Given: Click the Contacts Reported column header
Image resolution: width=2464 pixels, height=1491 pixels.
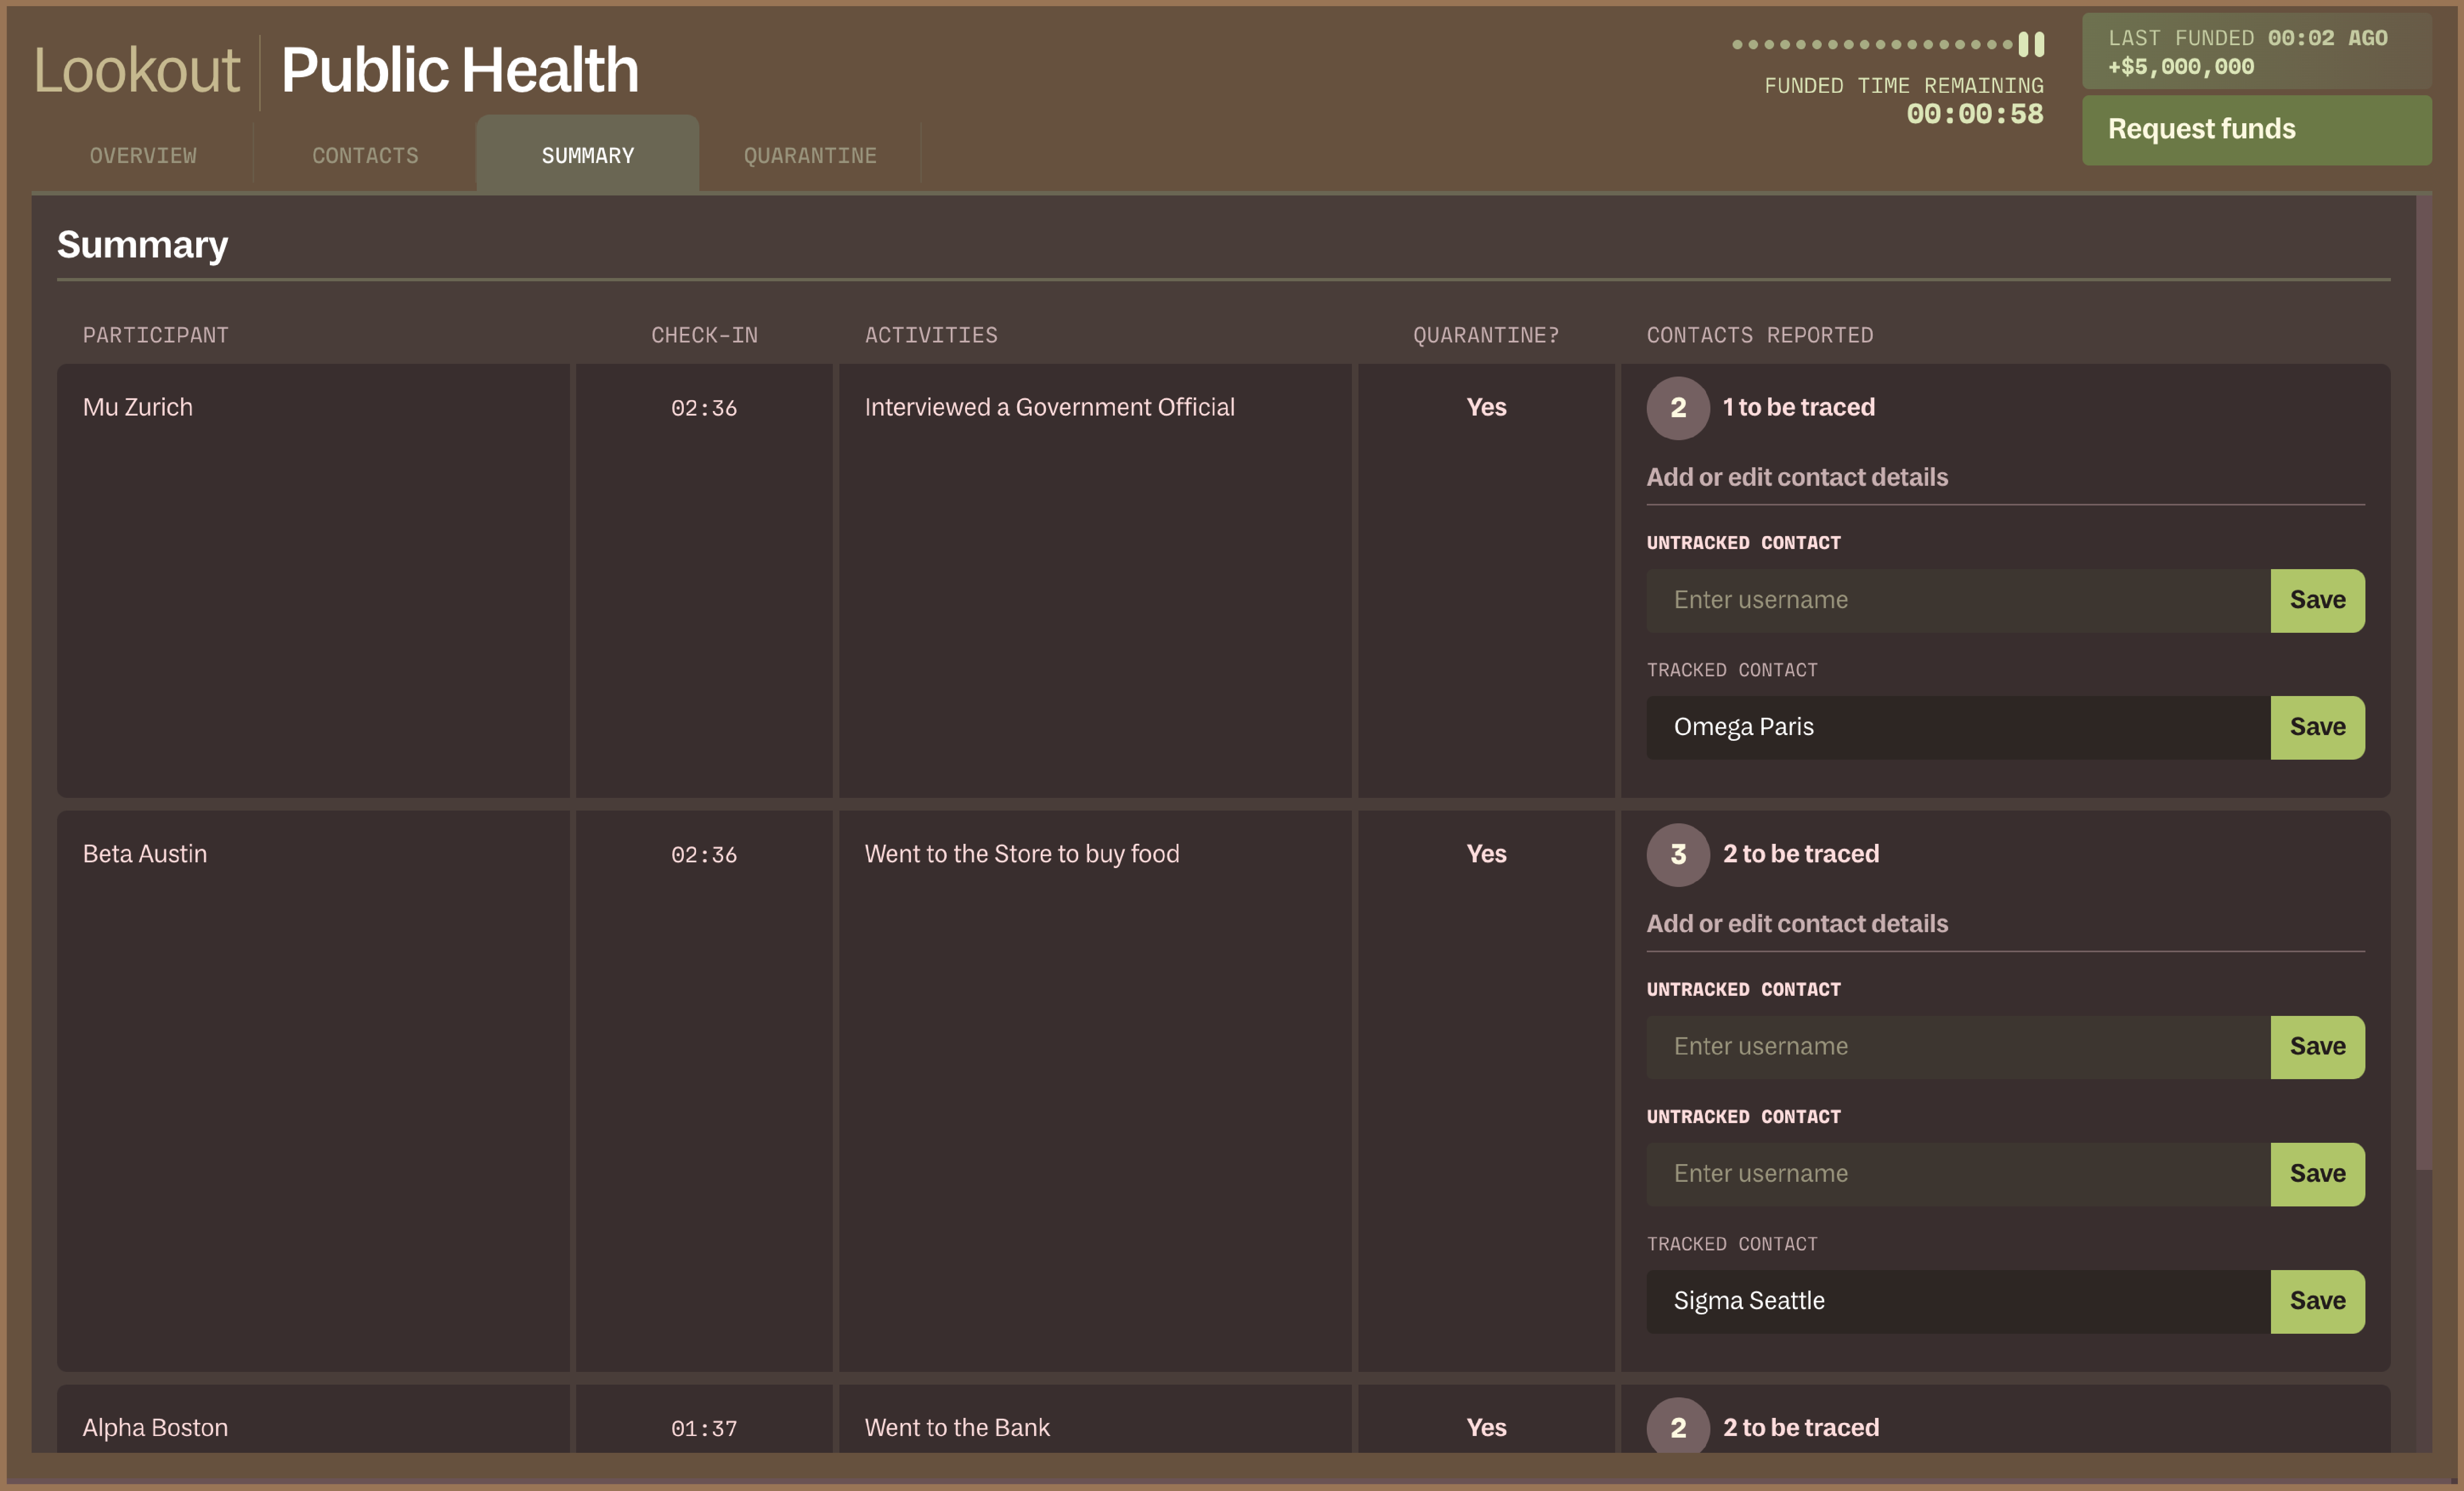Looking at the screenshot, I should coord(1760,336).
